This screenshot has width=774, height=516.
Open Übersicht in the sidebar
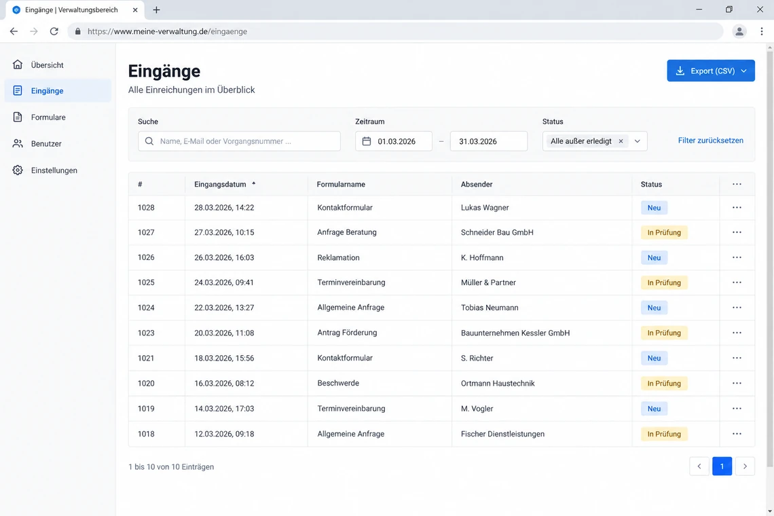click(58, 64)
